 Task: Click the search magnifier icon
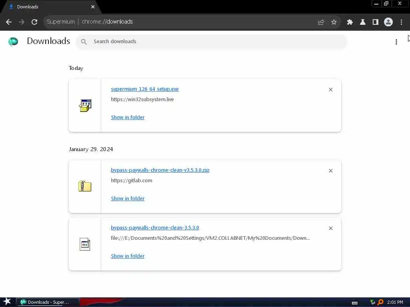point(84,42)
